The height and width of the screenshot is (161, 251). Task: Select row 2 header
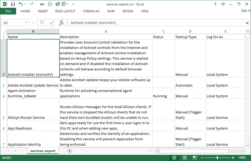click(3, 58)
